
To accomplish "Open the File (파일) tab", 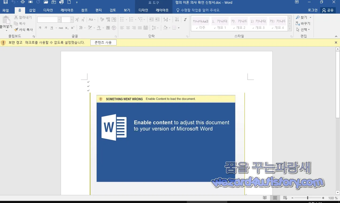I will (6, 10).
